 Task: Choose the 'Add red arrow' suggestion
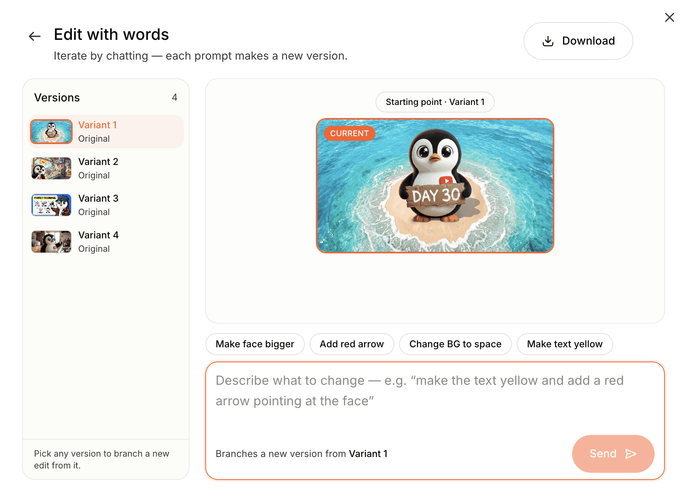(x=352, y=344)
